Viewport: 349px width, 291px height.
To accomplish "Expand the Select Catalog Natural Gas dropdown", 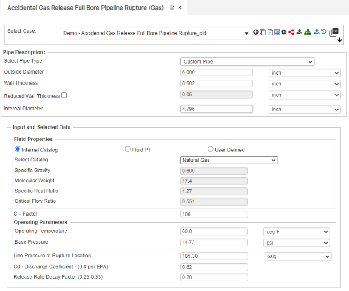I will pyautogui.click(x=229, y=160).
